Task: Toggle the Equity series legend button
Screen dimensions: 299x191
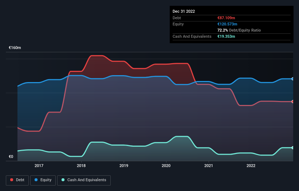Action: 43,180
